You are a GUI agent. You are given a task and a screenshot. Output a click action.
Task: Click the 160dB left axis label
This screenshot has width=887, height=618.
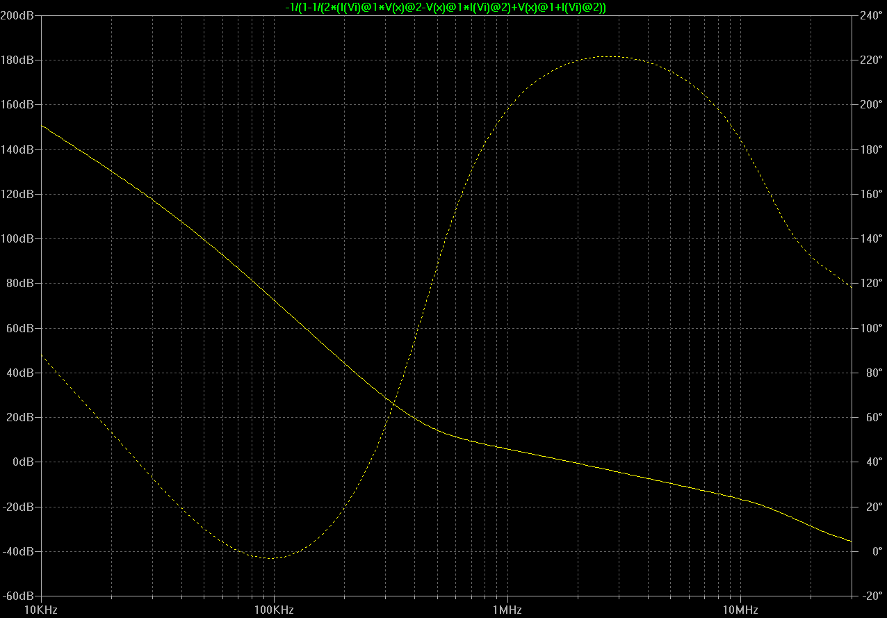tap(17, 105)
